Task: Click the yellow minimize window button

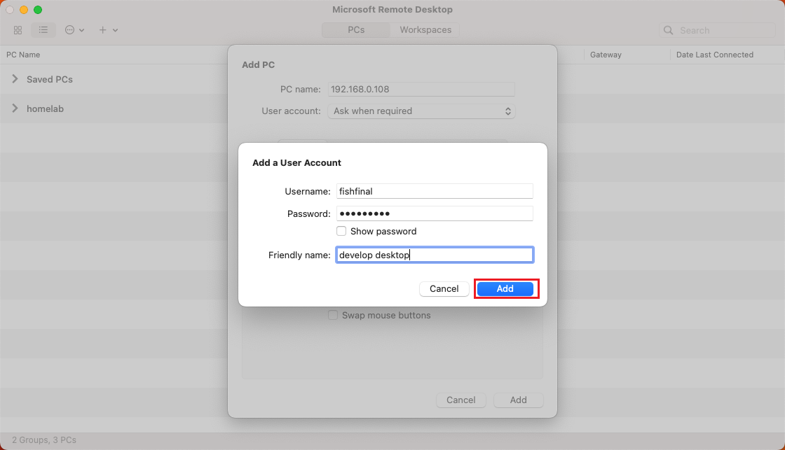Action: (24, 10)
